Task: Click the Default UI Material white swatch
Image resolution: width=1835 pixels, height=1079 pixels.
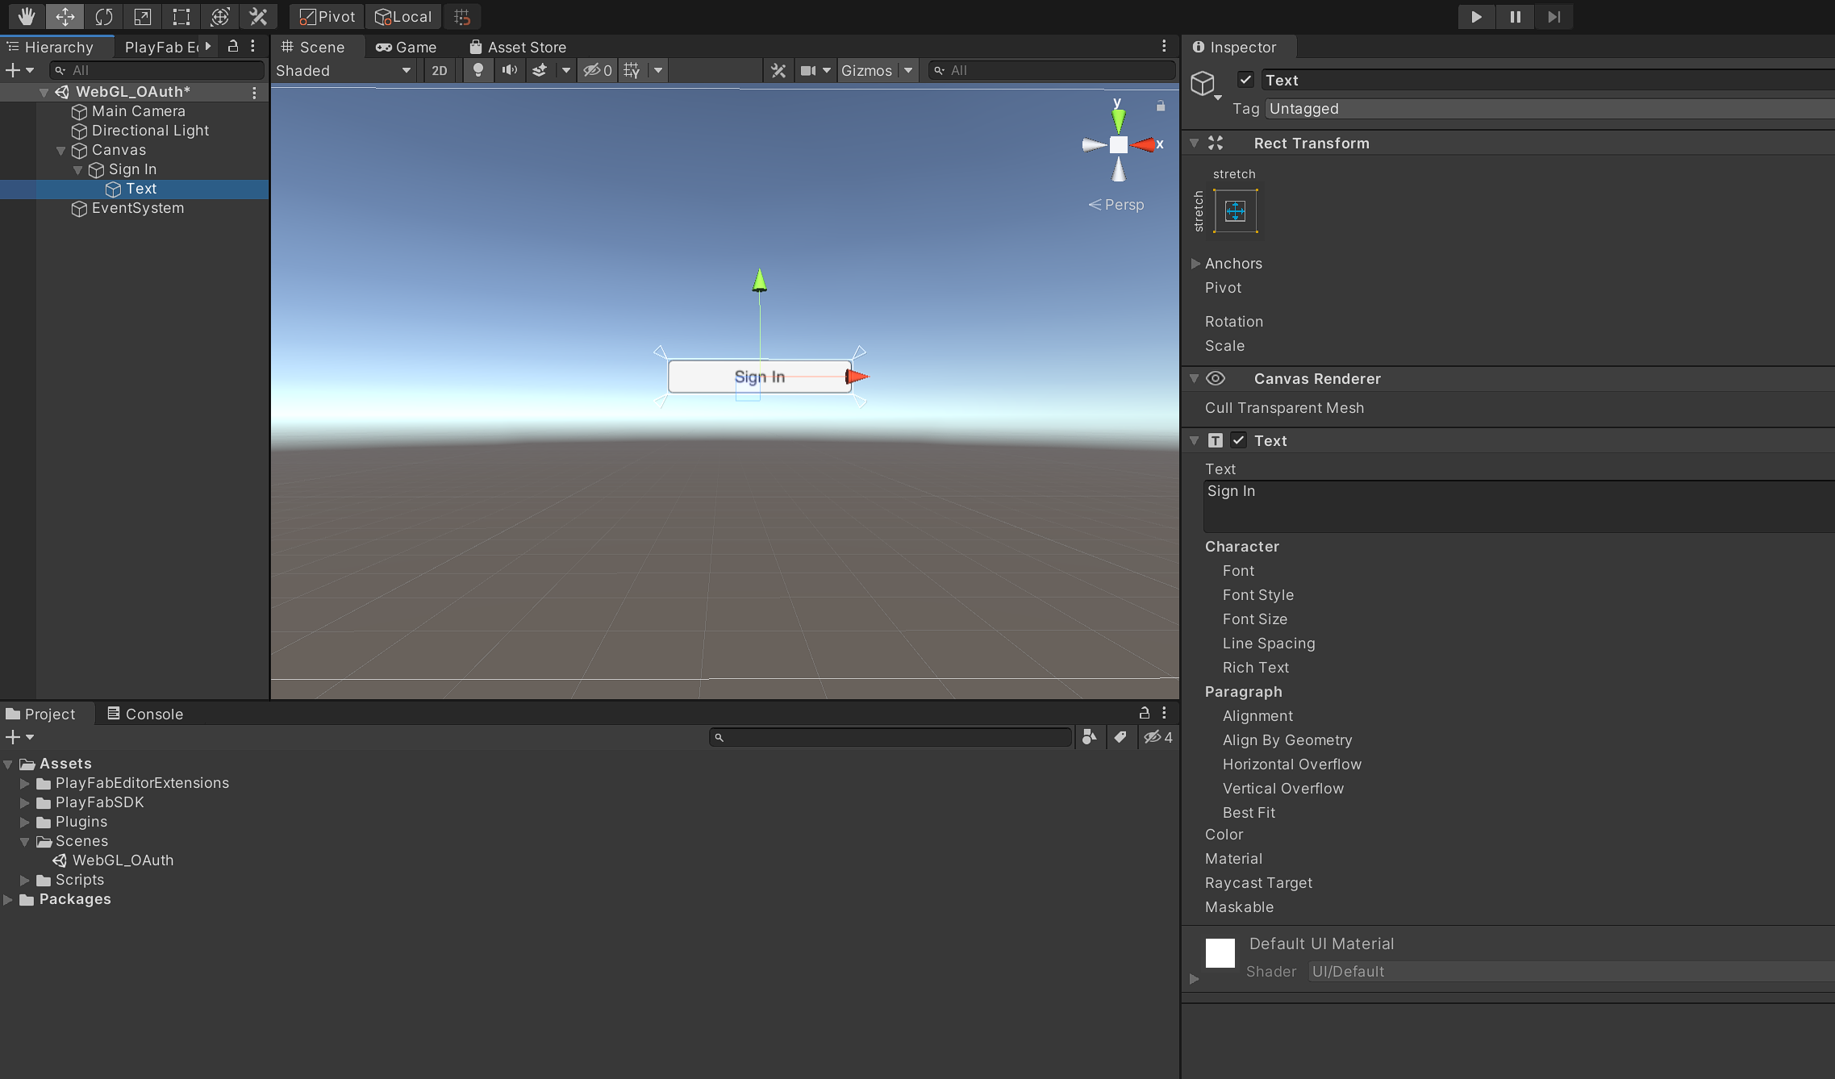Action: coord(1220,952)
